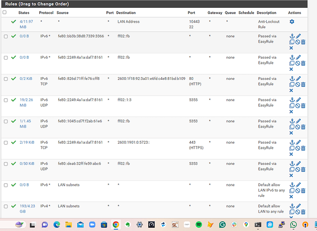Edit the port 80 (HTTP) rule
Screen dimensions: 317x231
(298, 79)
